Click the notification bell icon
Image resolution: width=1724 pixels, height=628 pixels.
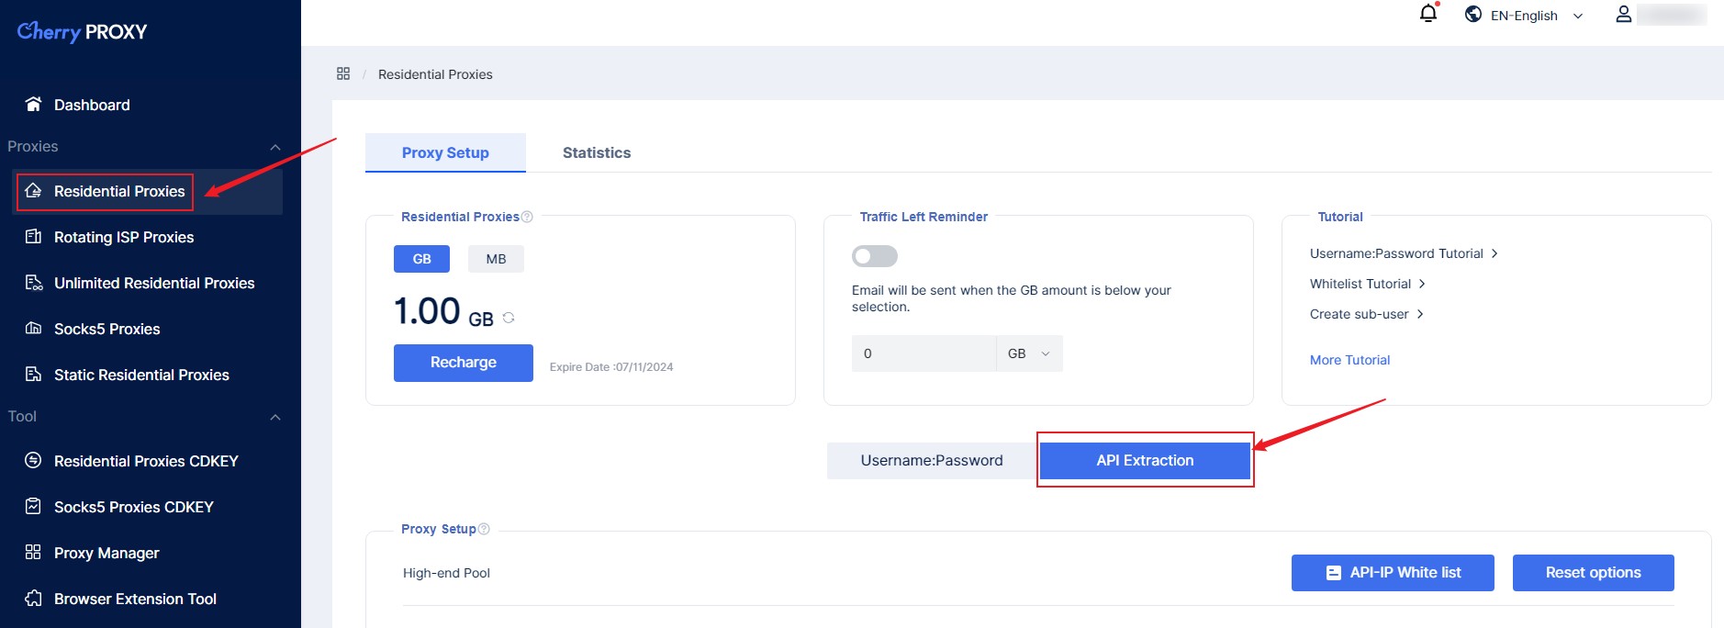1427,14
